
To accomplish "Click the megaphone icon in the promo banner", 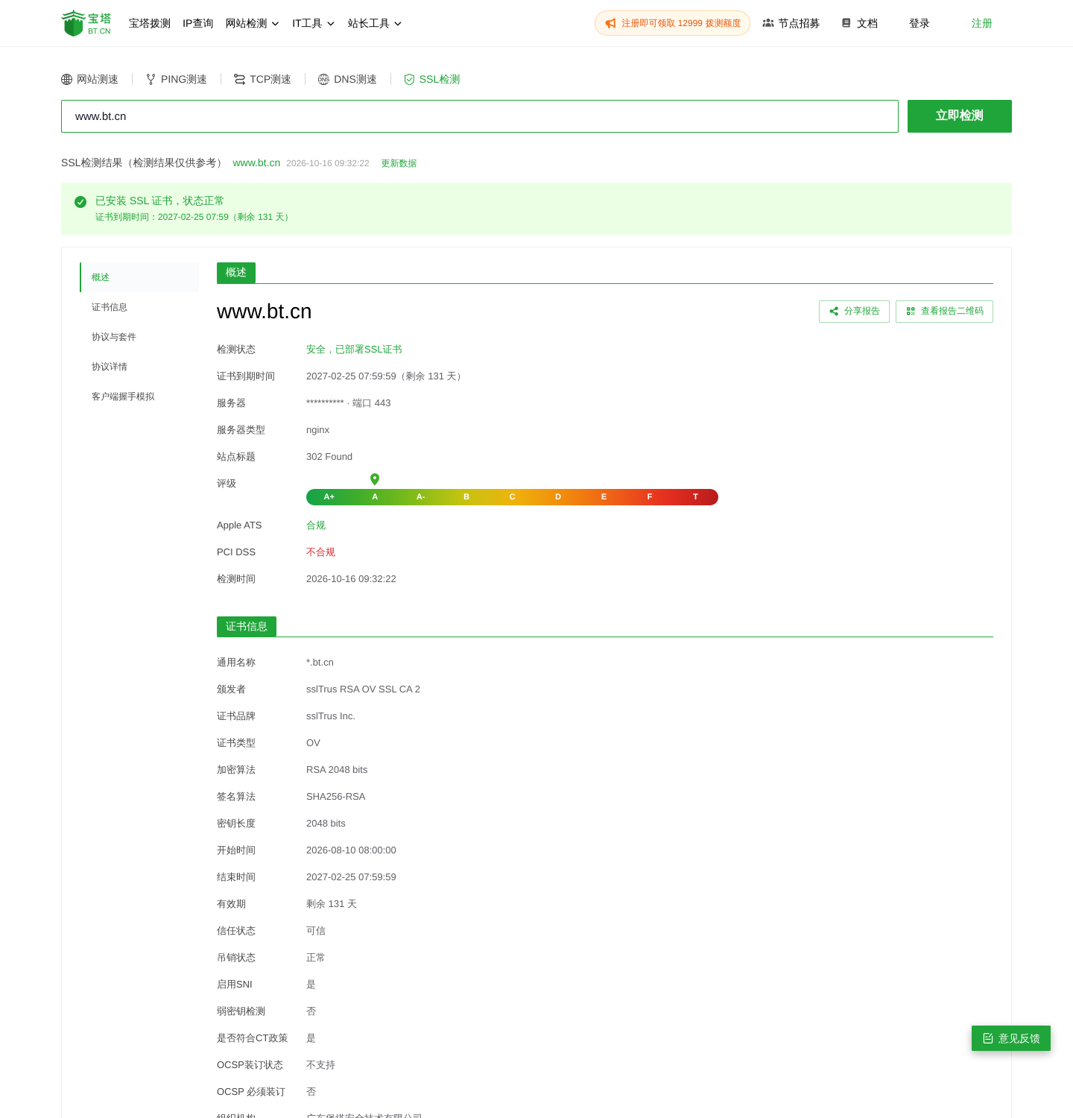I will [611, 23].
